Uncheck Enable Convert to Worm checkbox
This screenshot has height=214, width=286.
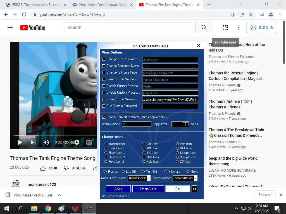tap(104, 117)
